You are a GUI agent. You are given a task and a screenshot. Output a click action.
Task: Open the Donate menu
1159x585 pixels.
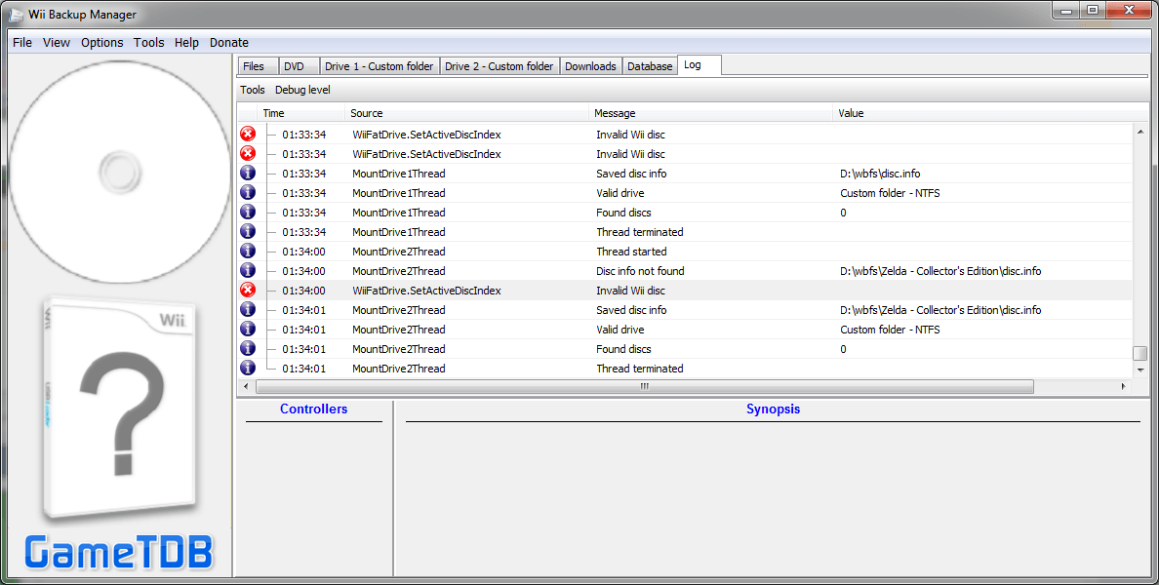[x=229, y=42]
